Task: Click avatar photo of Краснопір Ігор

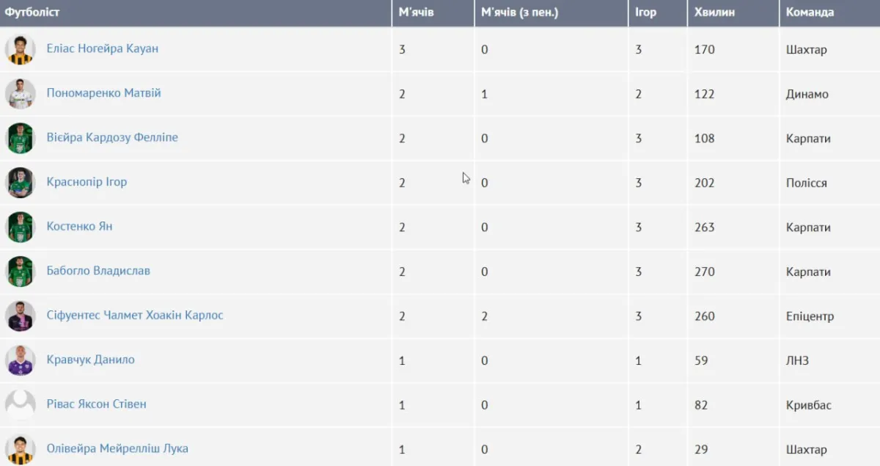Action: coord(20,183)
